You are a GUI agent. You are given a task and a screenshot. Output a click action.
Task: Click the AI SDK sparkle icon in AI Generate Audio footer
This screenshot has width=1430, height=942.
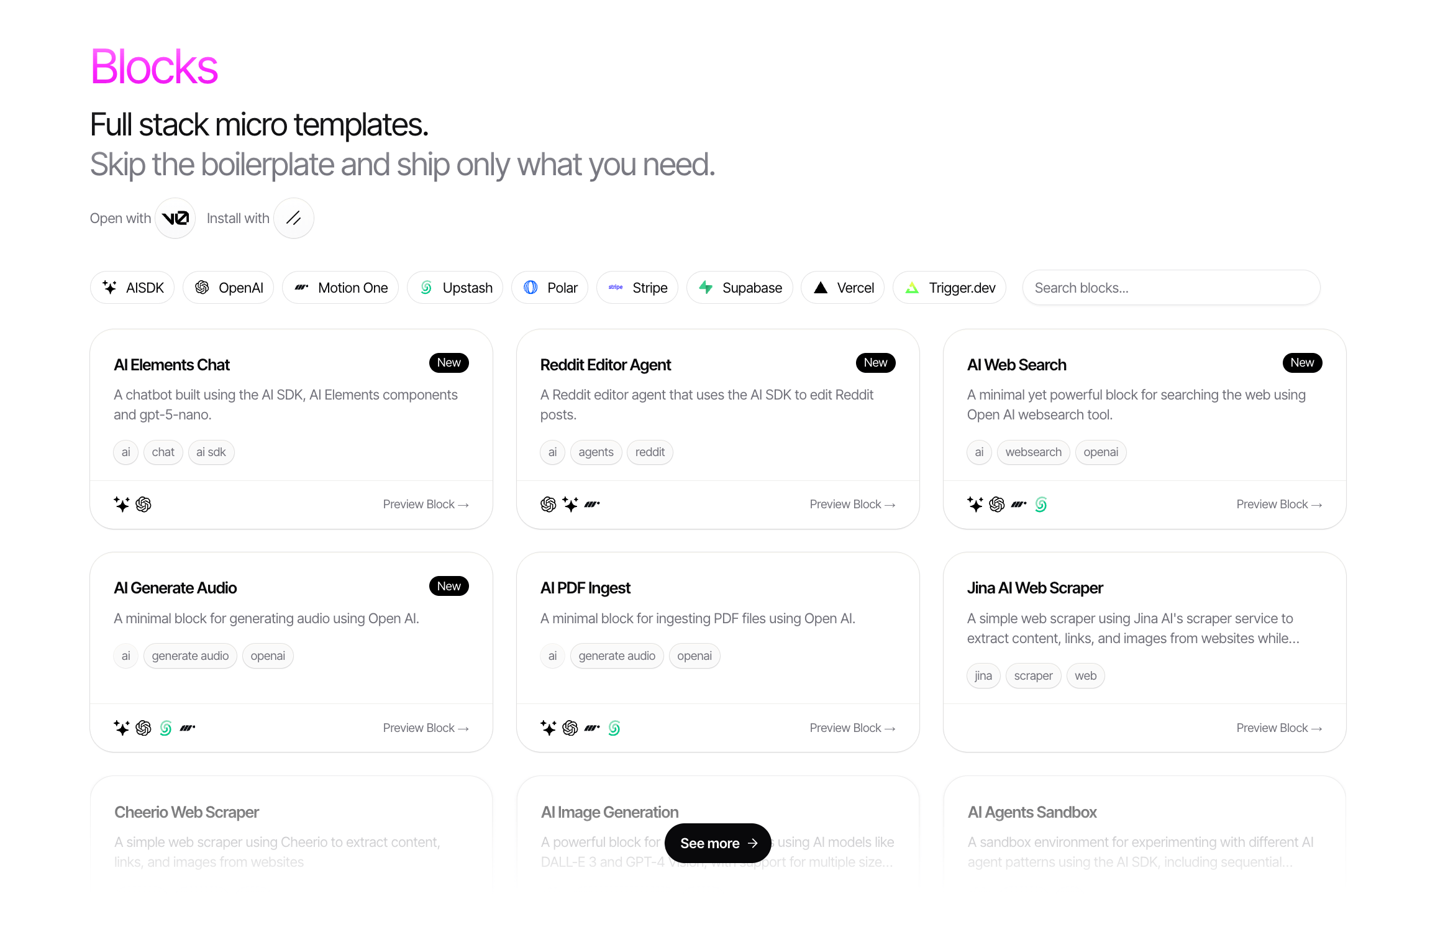122,728
